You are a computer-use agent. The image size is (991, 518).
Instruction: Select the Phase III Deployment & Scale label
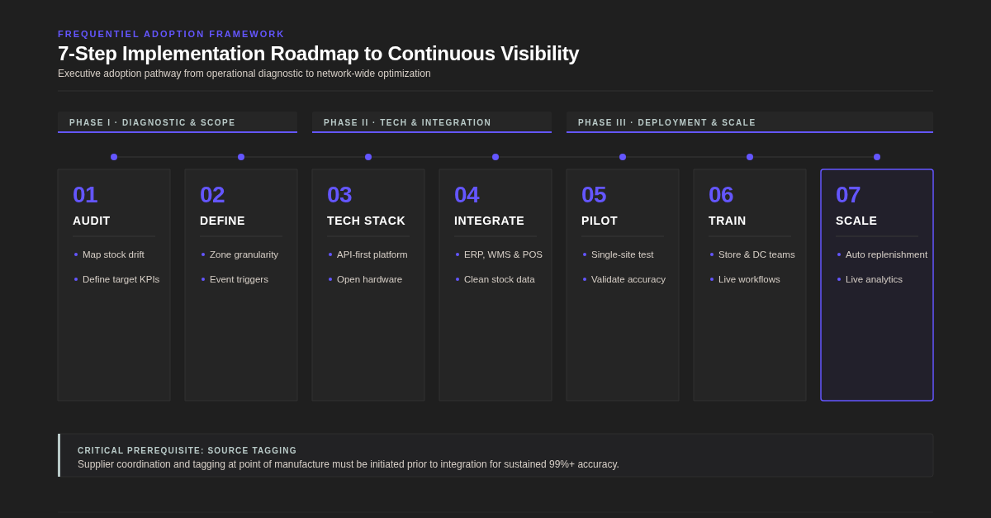[666, 122]
